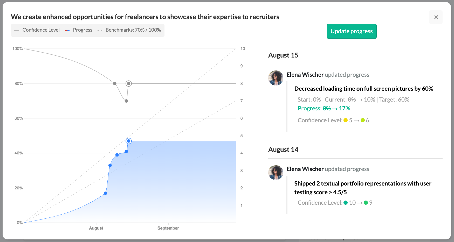Close the dialog with the X button
Viewport: 454px width, 242px height.
pos(436,17)
